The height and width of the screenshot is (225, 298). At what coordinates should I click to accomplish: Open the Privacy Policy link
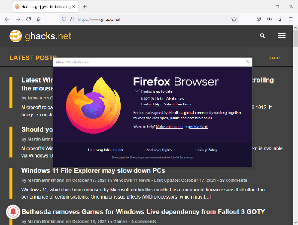pyautogui.click(x=206, y=150)
